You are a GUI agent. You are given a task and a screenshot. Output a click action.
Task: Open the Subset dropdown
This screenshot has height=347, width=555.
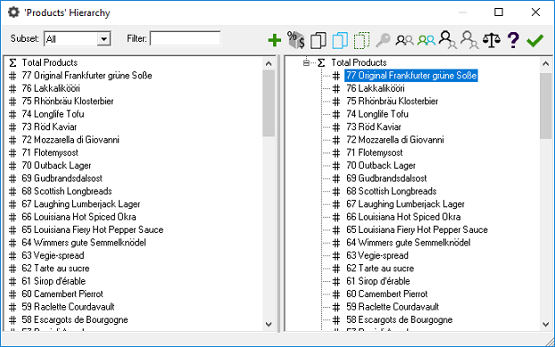104,39
